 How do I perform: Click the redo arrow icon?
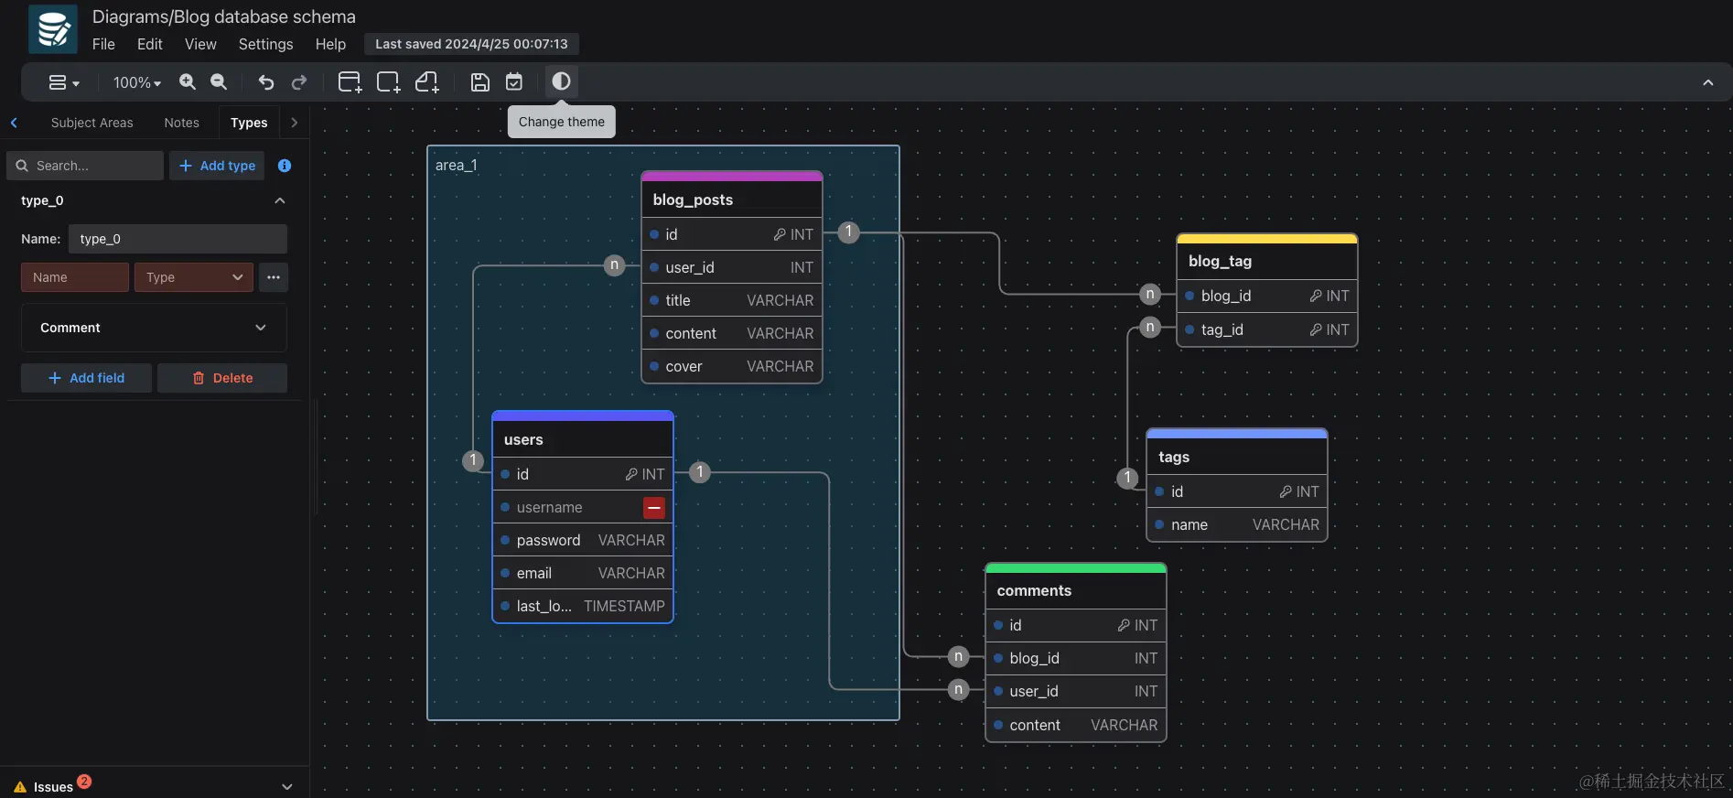click(299, 82)
